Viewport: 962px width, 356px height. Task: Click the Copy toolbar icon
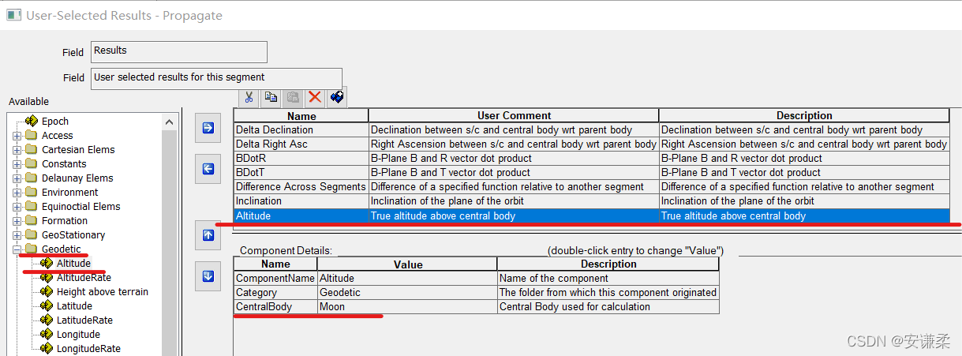(271, 97)
